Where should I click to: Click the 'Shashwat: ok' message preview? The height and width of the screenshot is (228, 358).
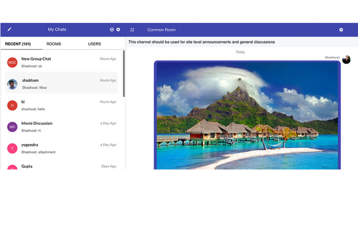[32, 66]
